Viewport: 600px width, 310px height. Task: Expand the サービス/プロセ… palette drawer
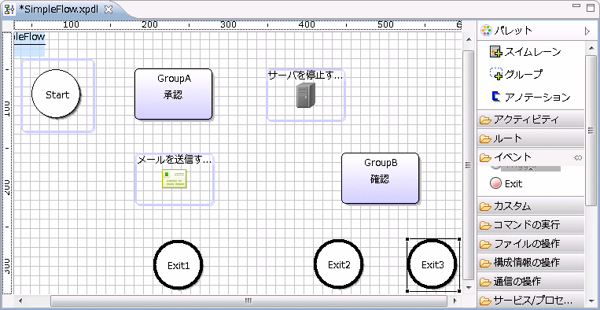point(531,300)
